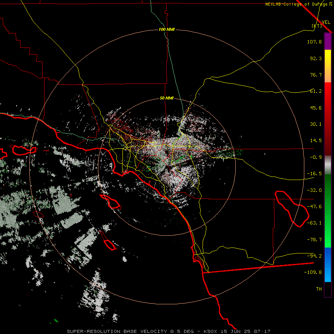Click the -63.1 legend value
This screenshot has height=334, width=334.
(x=314, y=223)
